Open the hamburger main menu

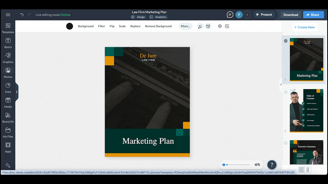(8, 15)
